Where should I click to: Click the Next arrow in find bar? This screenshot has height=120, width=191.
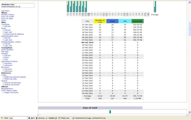pyautogui.click(x=29, y=118)
